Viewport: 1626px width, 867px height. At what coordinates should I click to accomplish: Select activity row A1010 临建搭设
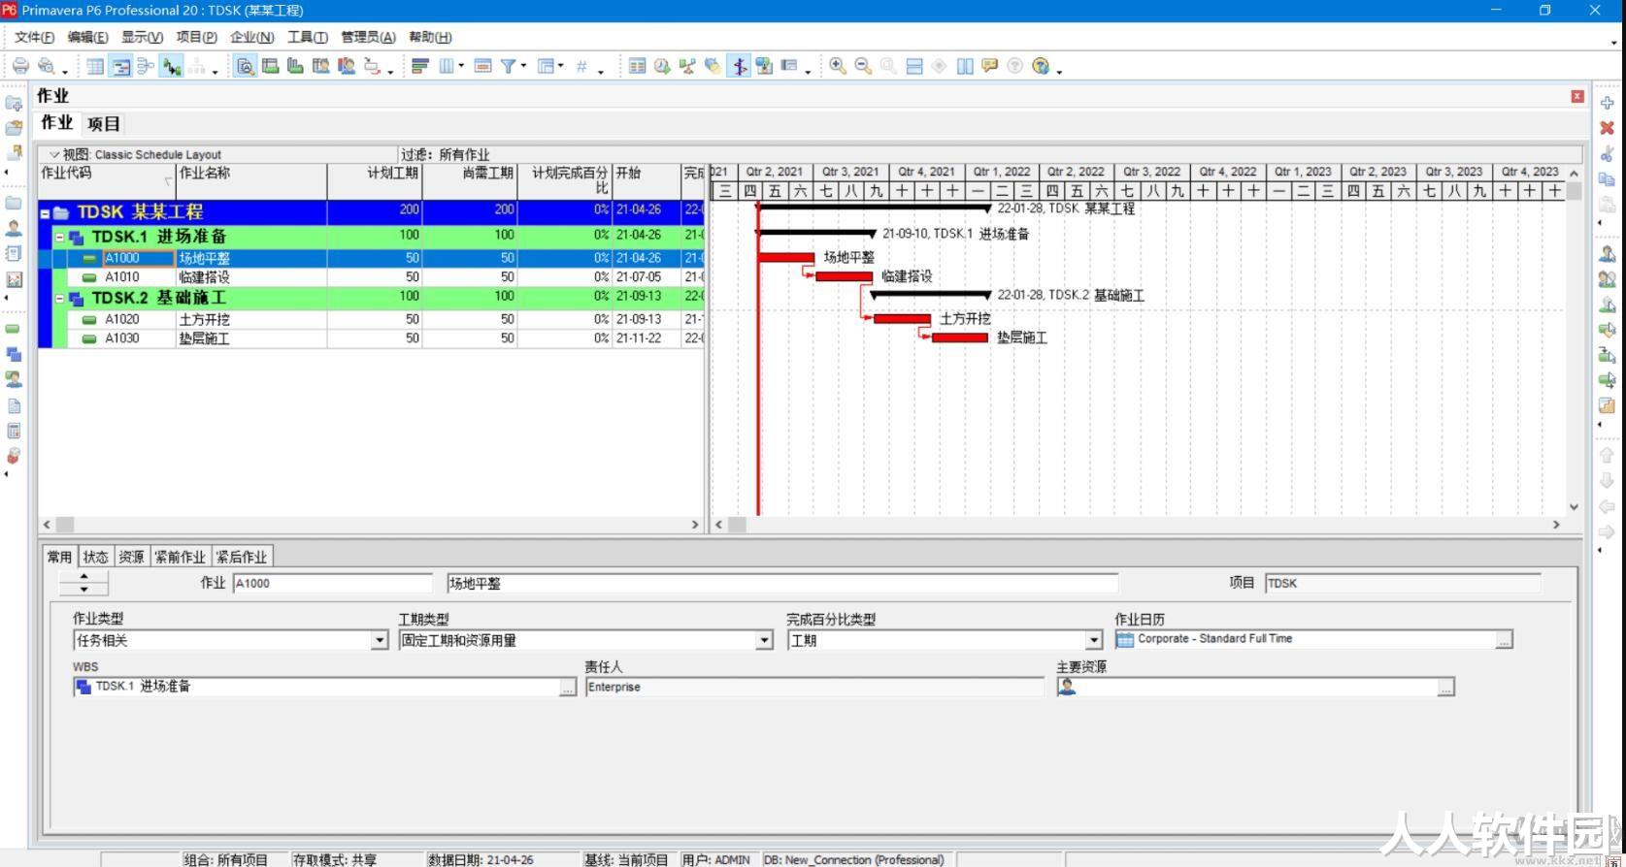(371, 277)
